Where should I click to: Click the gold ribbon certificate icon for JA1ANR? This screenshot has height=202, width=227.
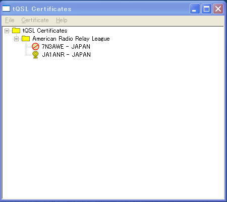(36, 55)
